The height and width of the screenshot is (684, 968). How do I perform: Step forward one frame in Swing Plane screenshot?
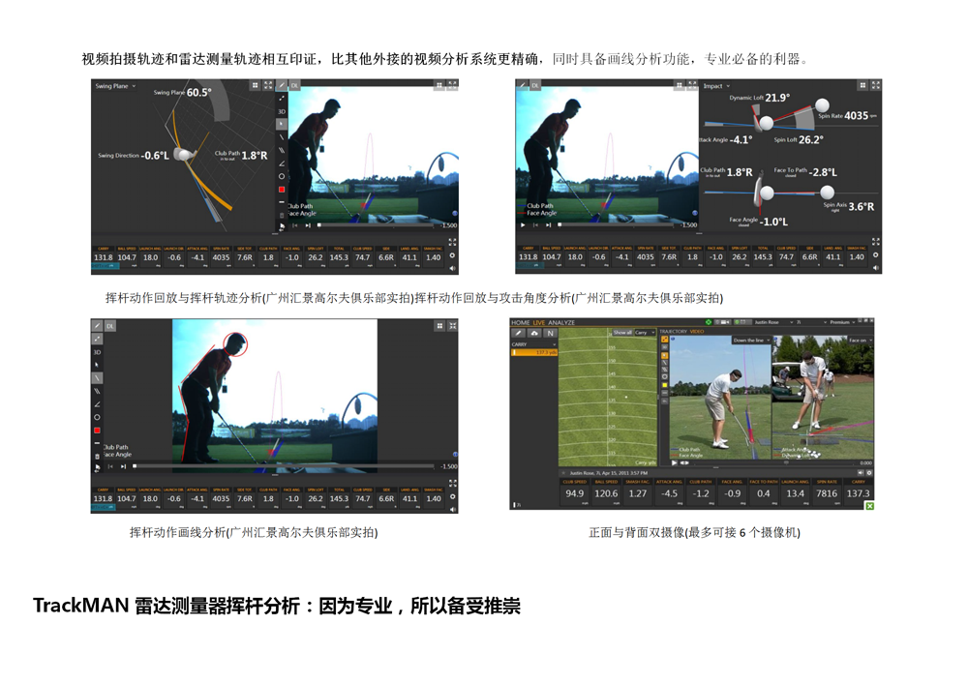pyautogui.click(x=308, y=225)
